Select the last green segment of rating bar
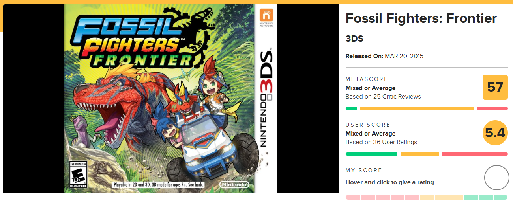The width and height of the screenshot is (513, 202). click(x=500, y=197)
